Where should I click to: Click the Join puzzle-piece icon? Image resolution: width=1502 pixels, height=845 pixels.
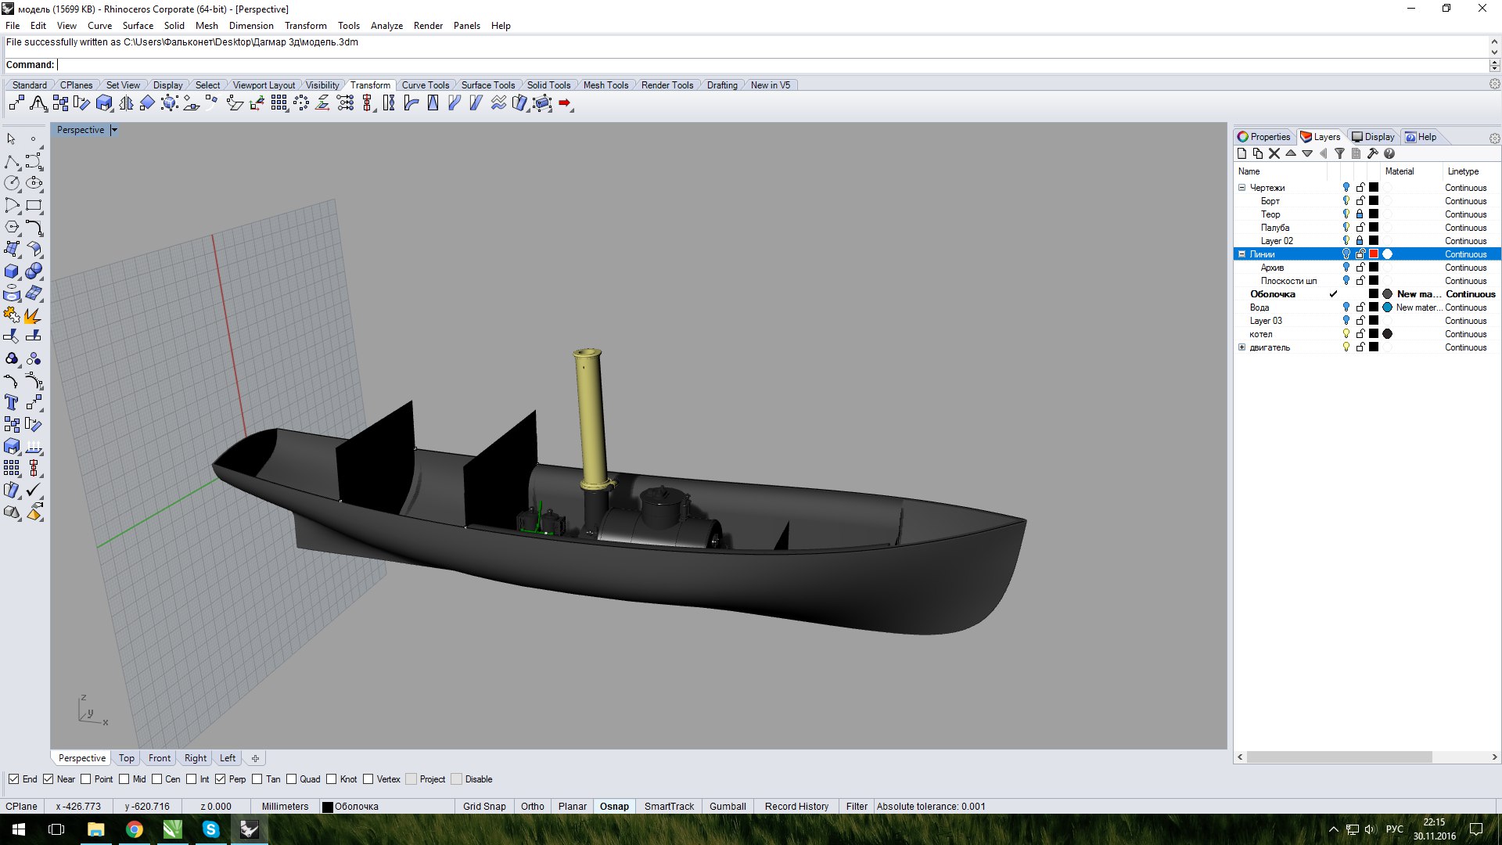pos(12,315)
